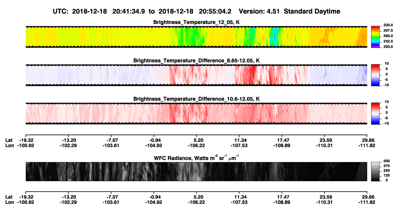The image size is (408, 209).
Task: Click the '375' WFC Radiance colorbar label
Action: pyautogui.click(x=386, y=166)
